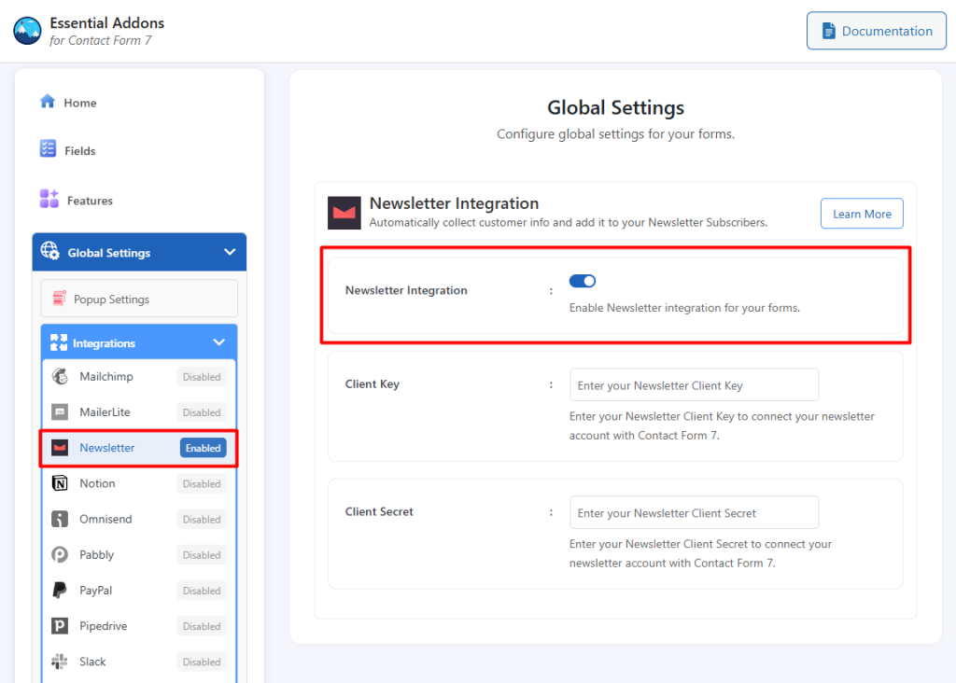Click the Global Settings globe icon

pyautogui.click(x=50, y=251)
